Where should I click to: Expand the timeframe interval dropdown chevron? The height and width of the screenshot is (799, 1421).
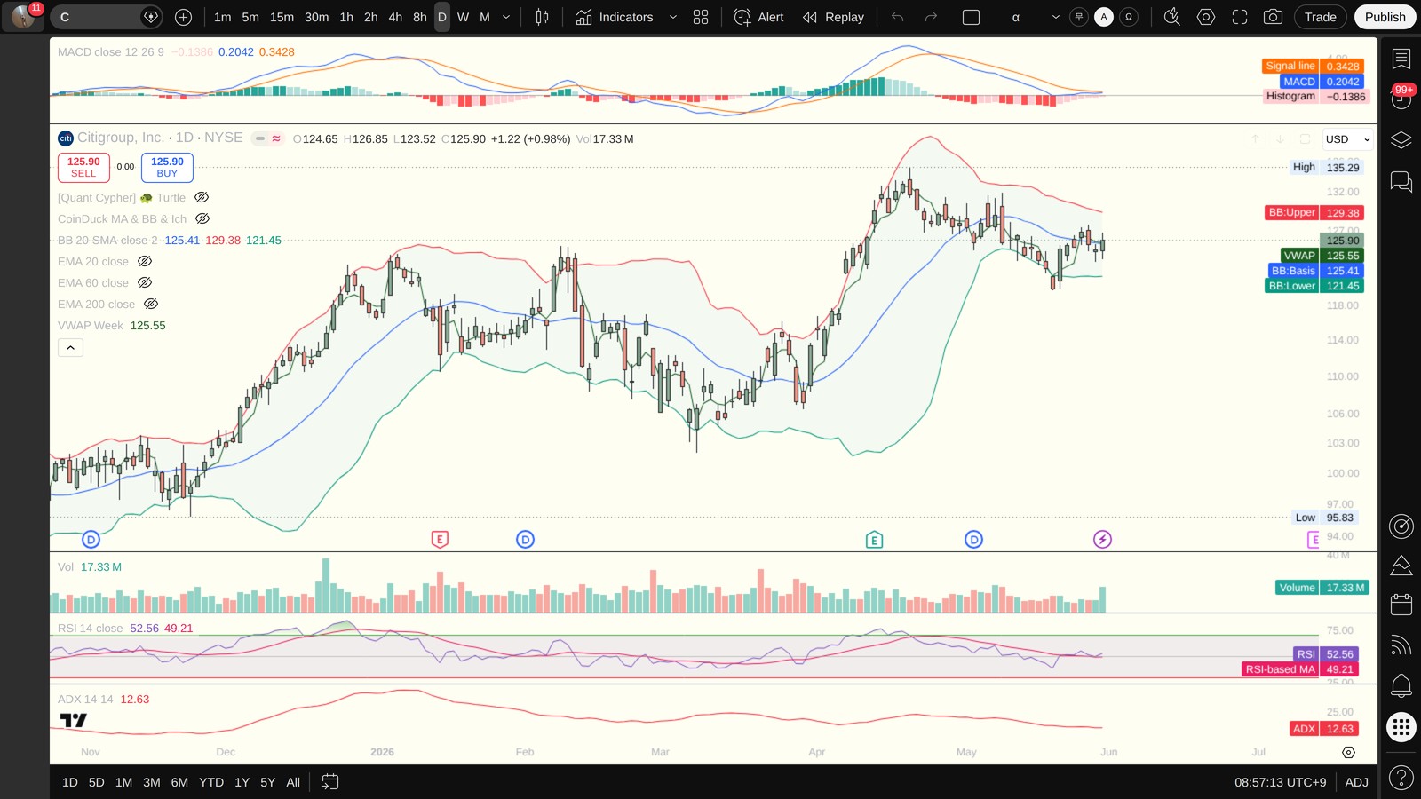(506, 17)
